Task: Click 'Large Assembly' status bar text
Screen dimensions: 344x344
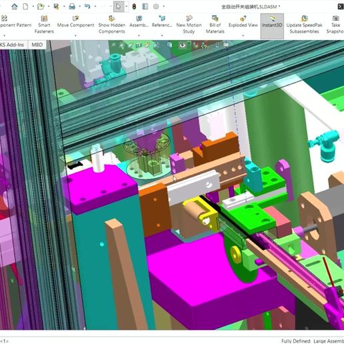Action: coord(329,341)
